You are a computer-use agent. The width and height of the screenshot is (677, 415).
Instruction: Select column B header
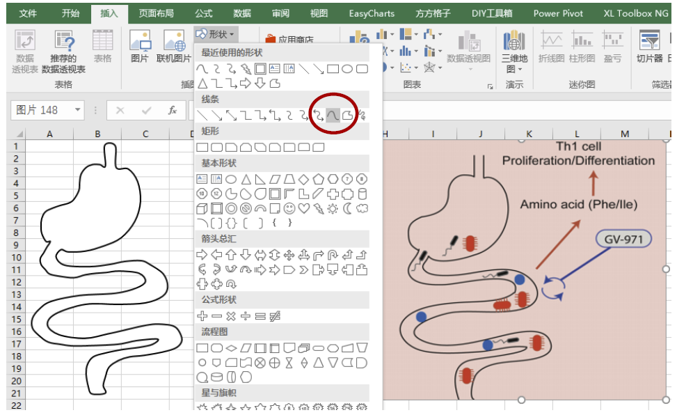tap(97, 134)
